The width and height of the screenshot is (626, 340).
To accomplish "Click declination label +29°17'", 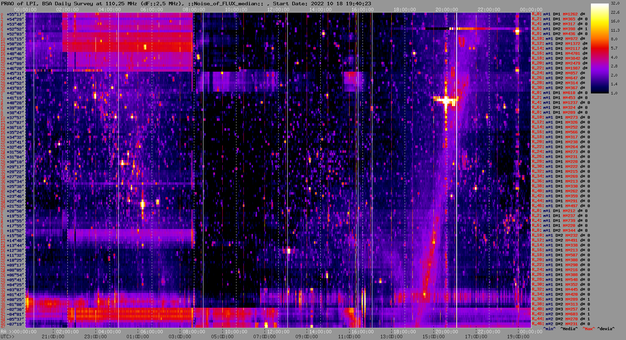I will [x=15, y=166].
